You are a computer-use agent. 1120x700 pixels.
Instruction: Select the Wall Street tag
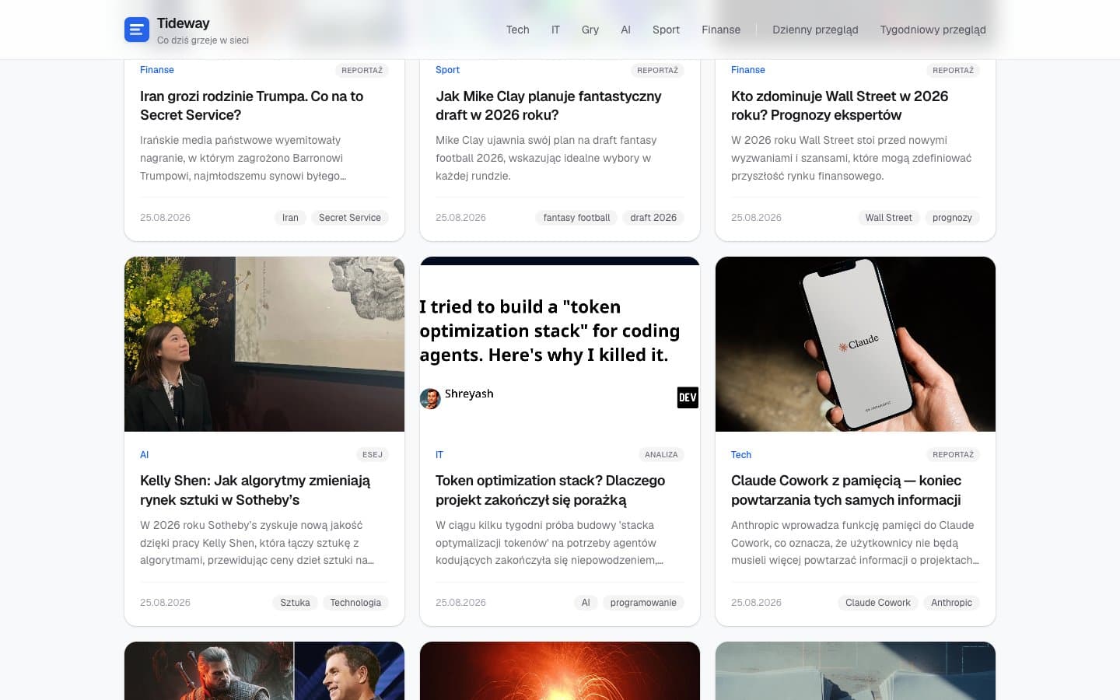(x=888, y=218)
